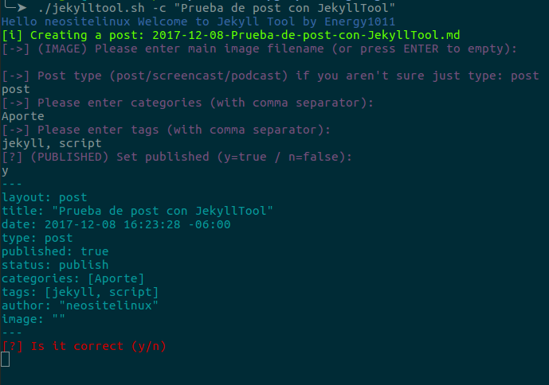549x385 pixels.
Task: Click the title line of front matter
Action: [137, 211]
